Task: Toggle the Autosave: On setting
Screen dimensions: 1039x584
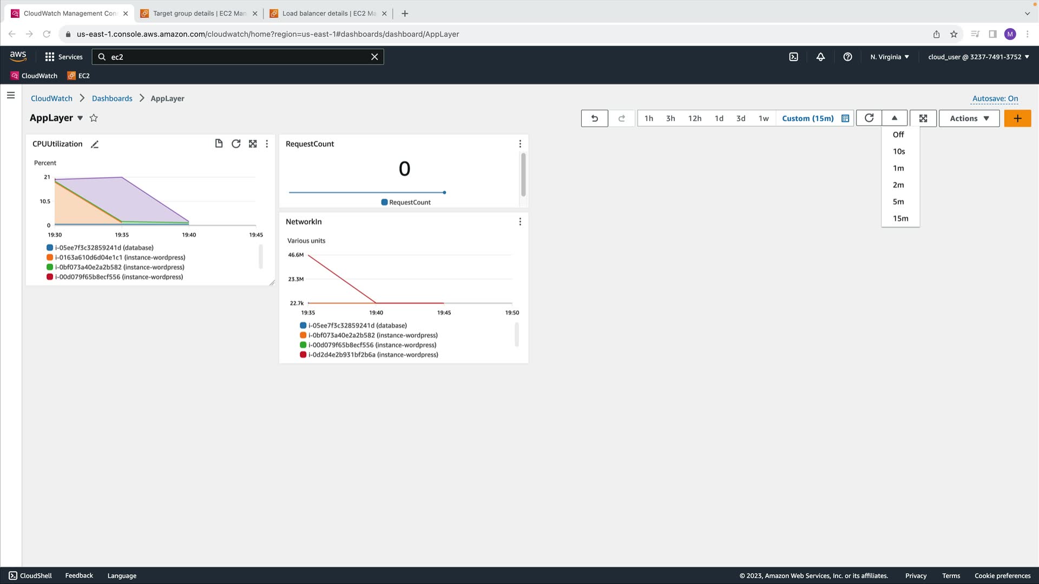Action: click(995, 98)
